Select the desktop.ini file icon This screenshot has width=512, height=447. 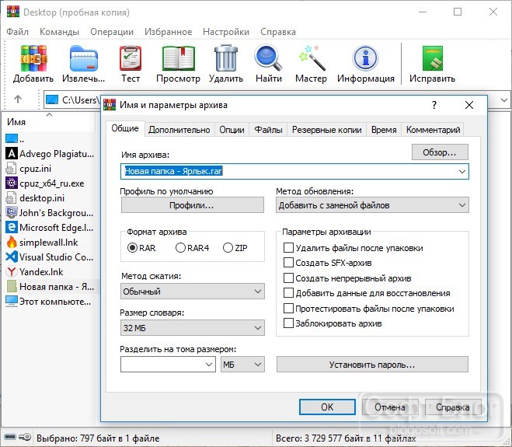coord(11,197)
